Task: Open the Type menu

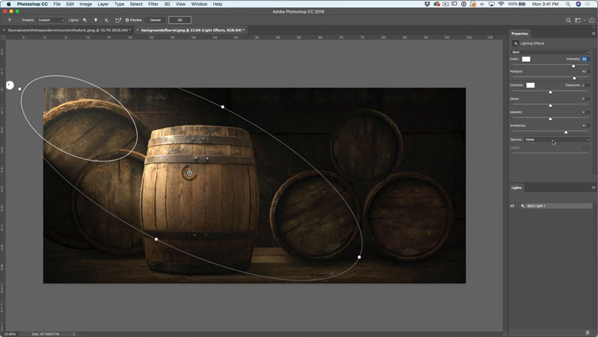Action: point(120,4)
